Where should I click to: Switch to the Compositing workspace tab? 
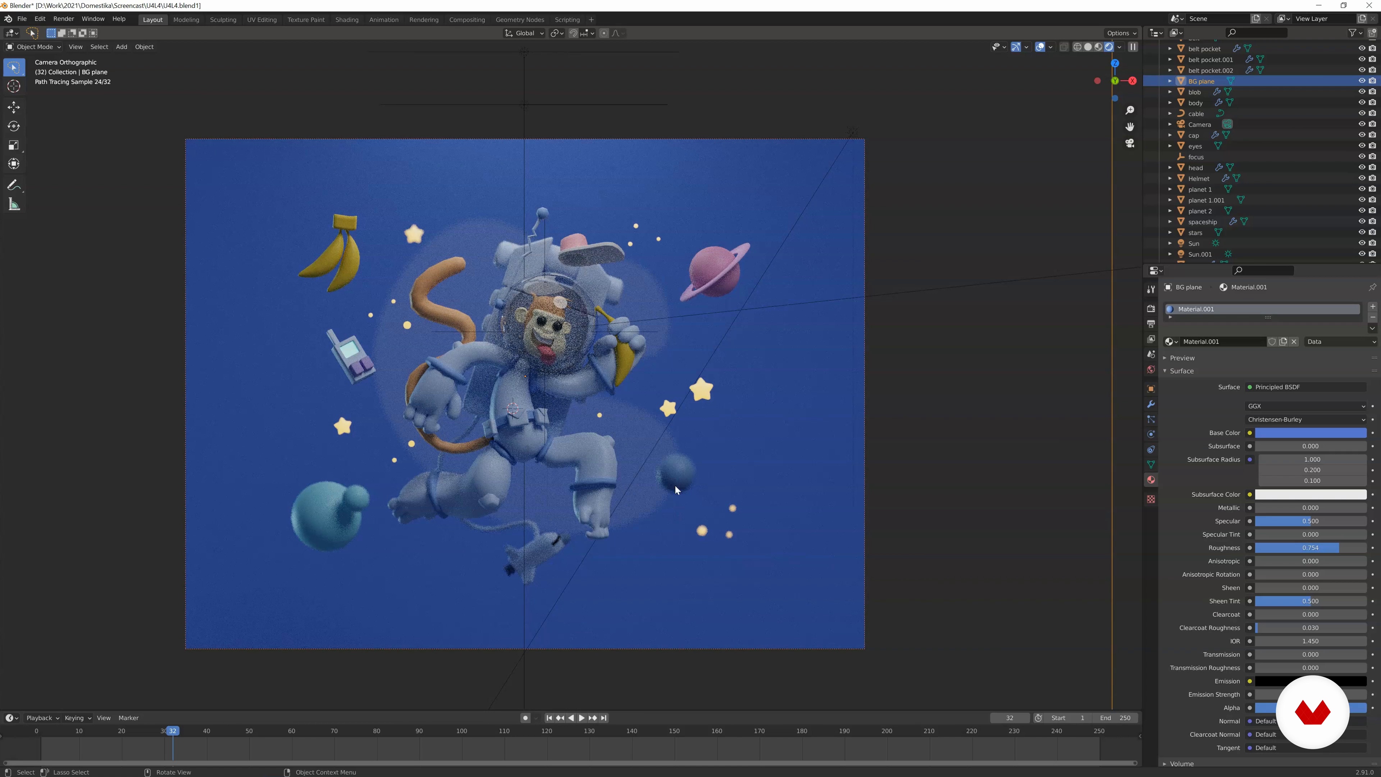click(466, 20)
